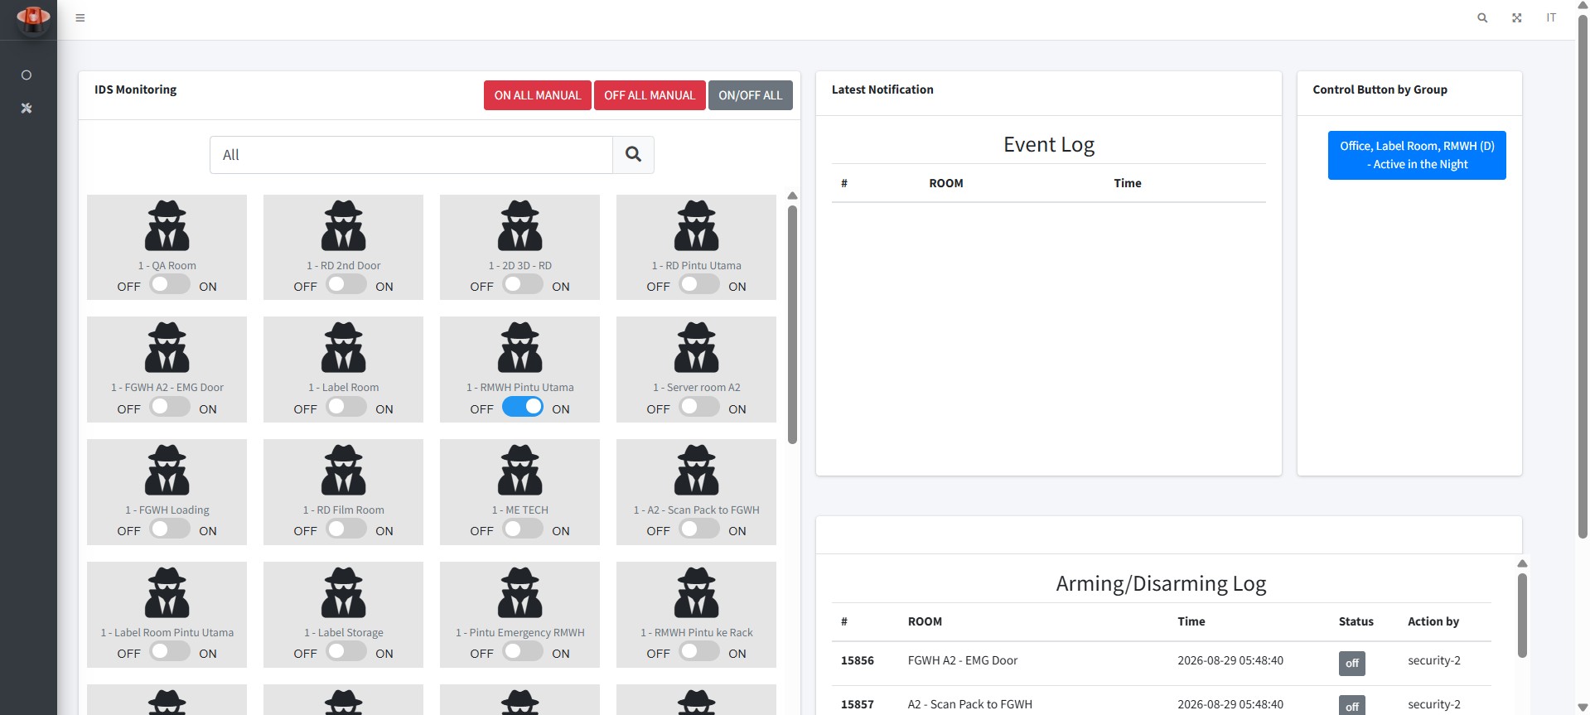Click the ON ALL MANUAL button

538,95
